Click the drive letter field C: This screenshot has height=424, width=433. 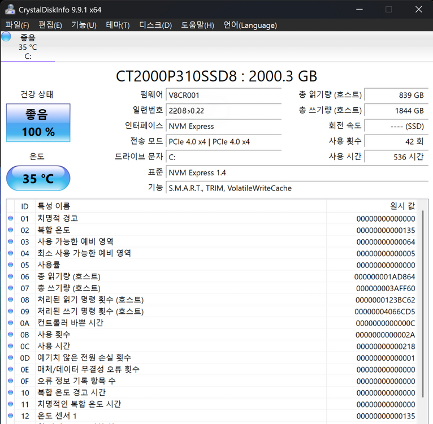(223, 157)
